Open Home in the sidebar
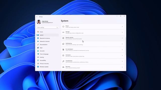Viewport: 161px width, 90px height. 41,32
